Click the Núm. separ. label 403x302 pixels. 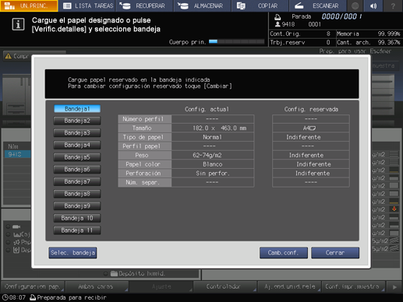pos(145,182)
